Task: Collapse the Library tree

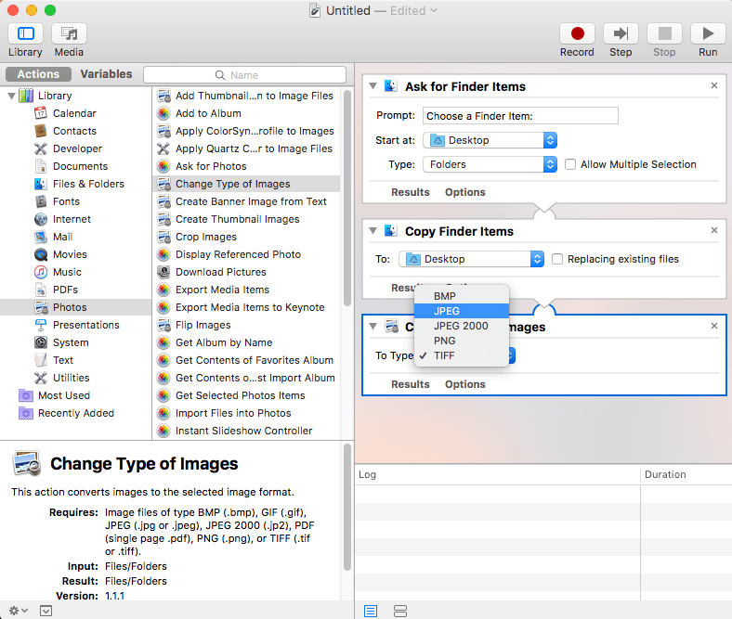Action: coord(12,97)
